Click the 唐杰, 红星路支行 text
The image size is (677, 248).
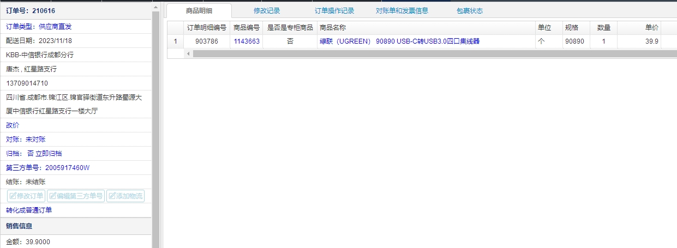point(31,69)
